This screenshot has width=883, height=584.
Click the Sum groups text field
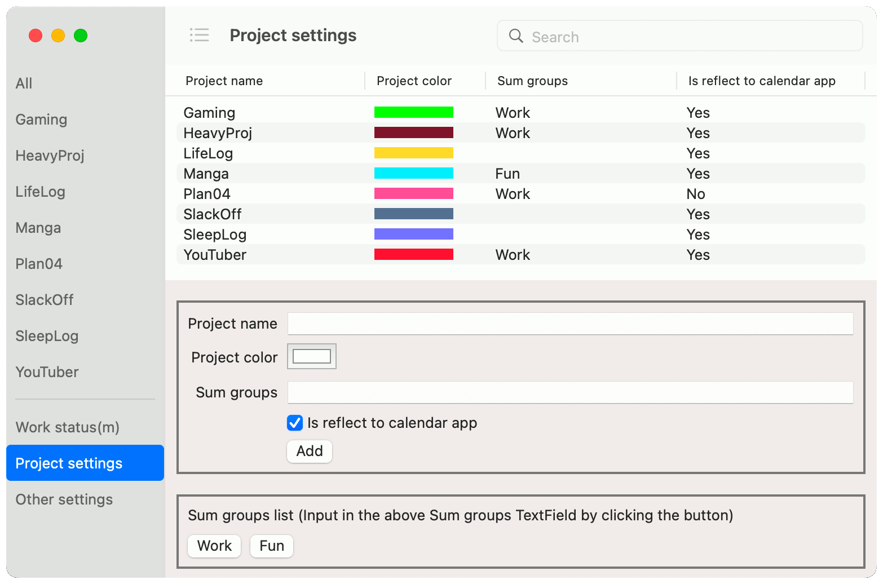click(x=570, y=392)
